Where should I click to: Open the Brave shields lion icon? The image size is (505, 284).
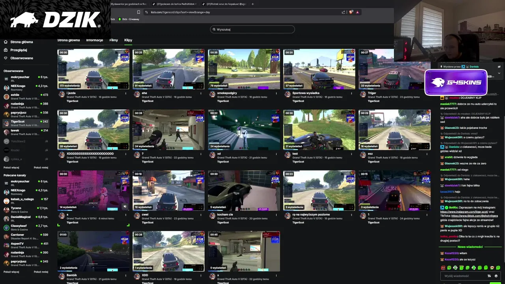[351, 12]
